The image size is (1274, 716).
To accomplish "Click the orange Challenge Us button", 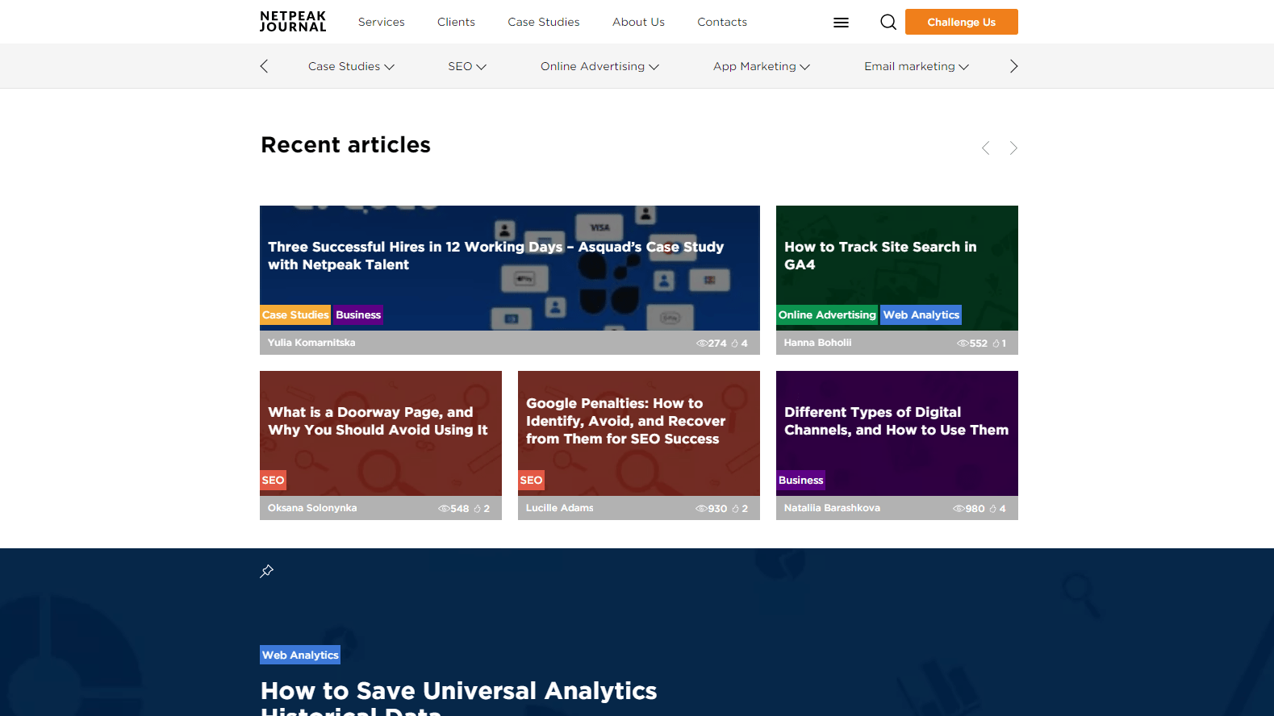I will pos(962,22).
